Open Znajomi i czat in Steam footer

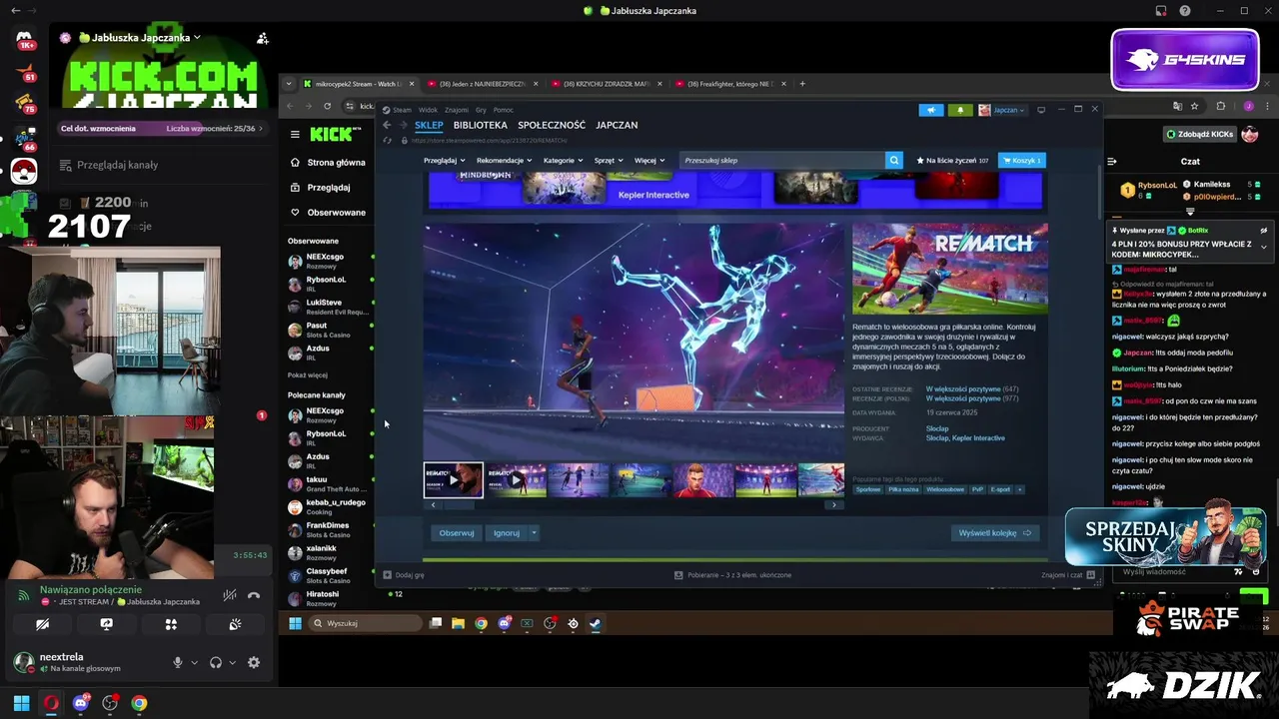click(1067, 575)
